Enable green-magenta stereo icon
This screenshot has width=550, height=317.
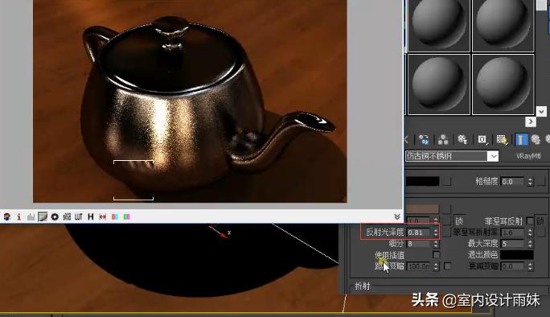[x=126, y=217]
